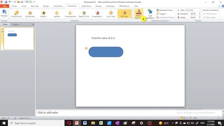Redo the last action
The height and width of the screenshot is (126, 224).
(x=15, y=2)
